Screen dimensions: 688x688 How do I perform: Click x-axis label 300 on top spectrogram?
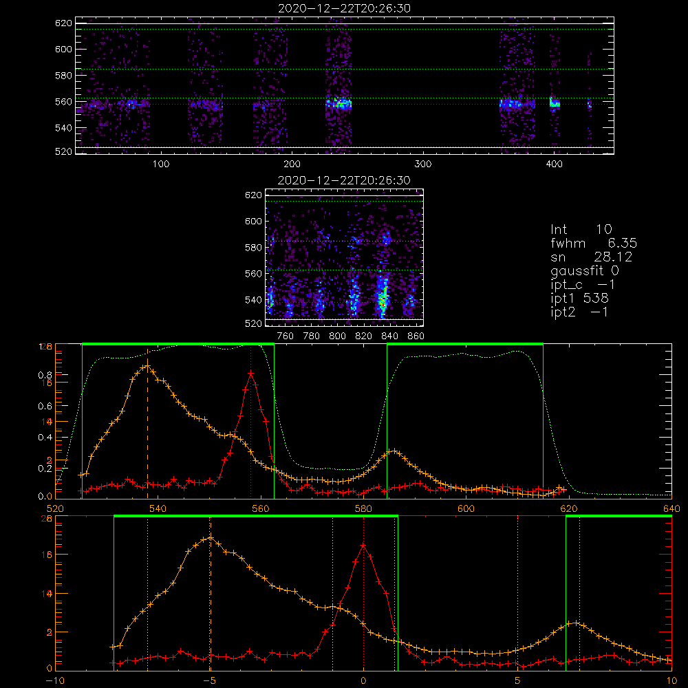pyautogui.click(x=423, y=164)
